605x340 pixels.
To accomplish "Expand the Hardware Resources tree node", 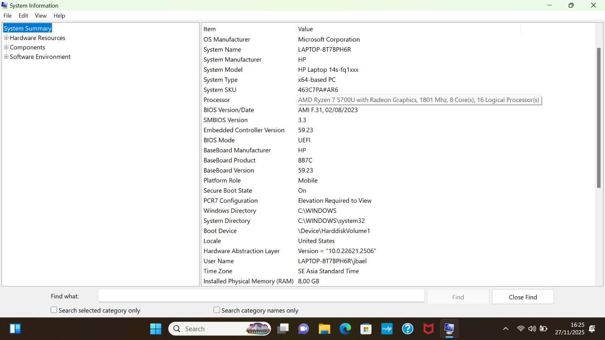I will pyautogui.click(x=6, y=38).
